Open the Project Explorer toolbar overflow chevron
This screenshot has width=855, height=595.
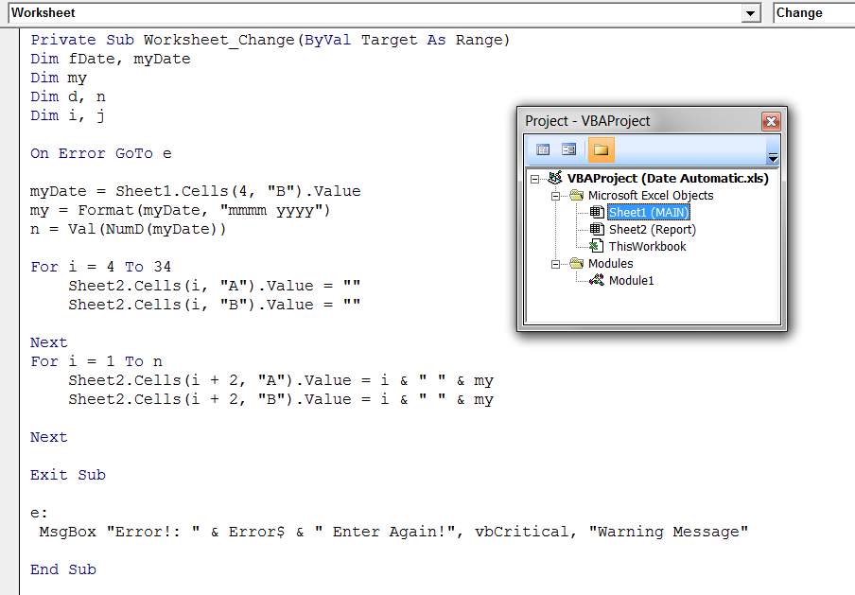tap(774, 156)
